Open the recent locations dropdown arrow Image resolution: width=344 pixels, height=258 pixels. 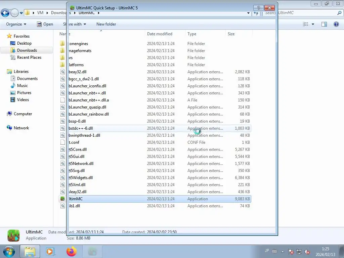(21, 13)
